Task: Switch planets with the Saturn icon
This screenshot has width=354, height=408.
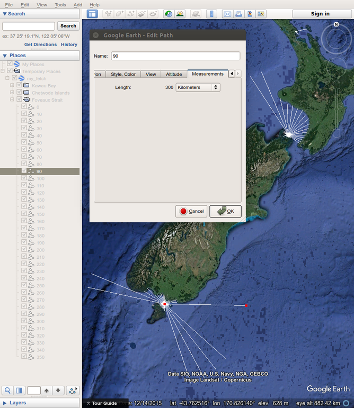Action: point(196,14)
